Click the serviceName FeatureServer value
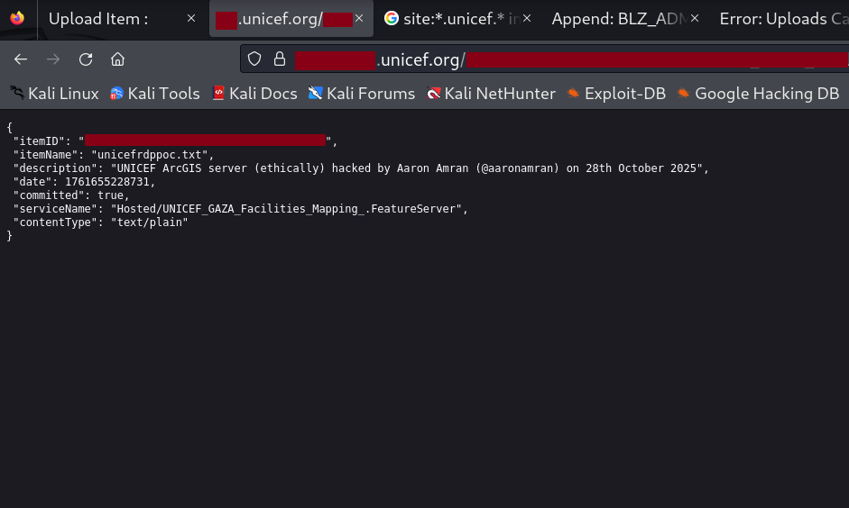This screenshot has height=508, width=849. (x=286, y=209)
